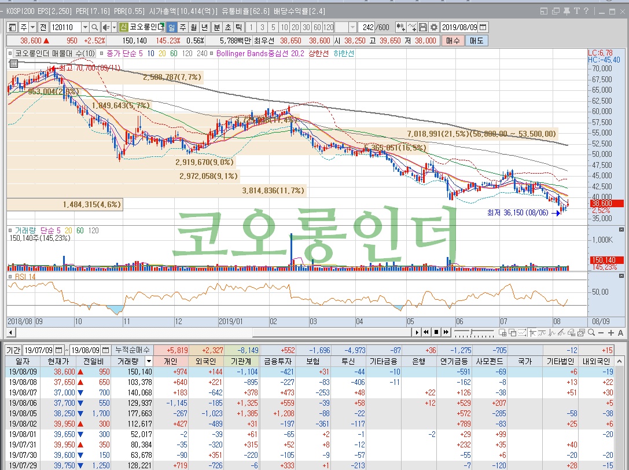Click the chart window layout grid icon
Screen dimensions: 629x470
[x=503, y=333]
